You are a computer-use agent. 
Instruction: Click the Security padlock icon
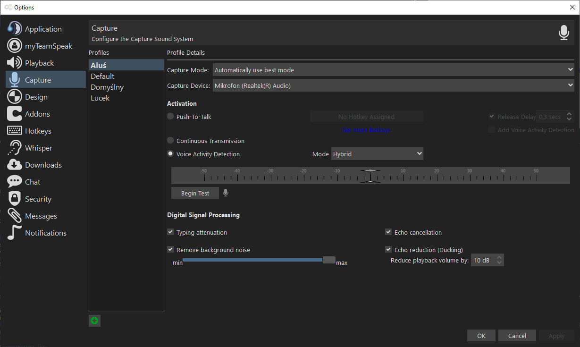pos(15,199)
